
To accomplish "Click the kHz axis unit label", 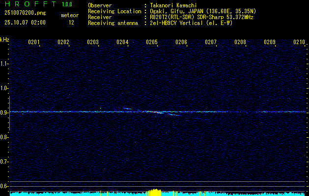I will 4,40.
